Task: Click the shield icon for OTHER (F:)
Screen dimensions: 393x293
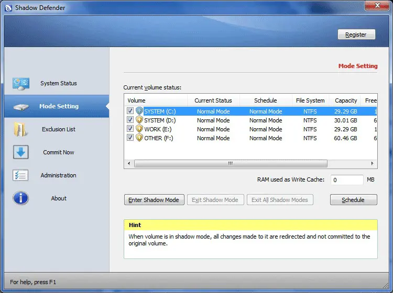Action: [139, 138]
